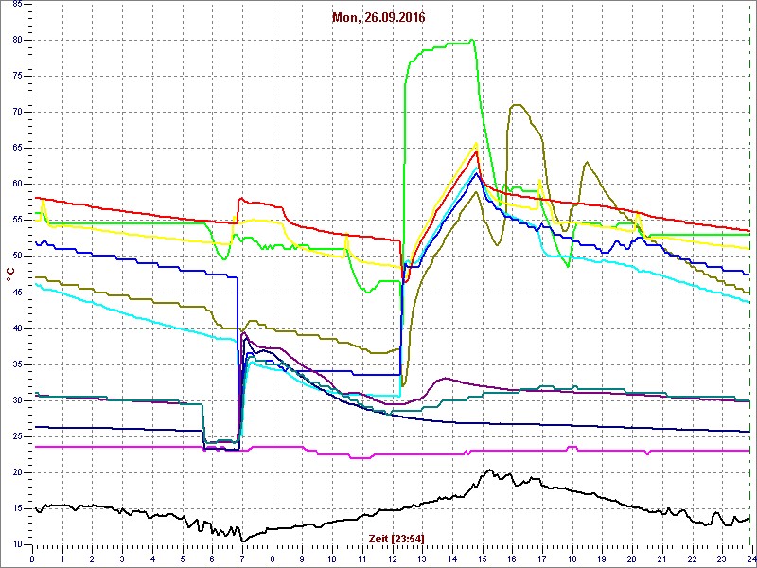Click hour 5 on the time axis
Viewport: 757px width, 568px height.
tap(183, 559)
